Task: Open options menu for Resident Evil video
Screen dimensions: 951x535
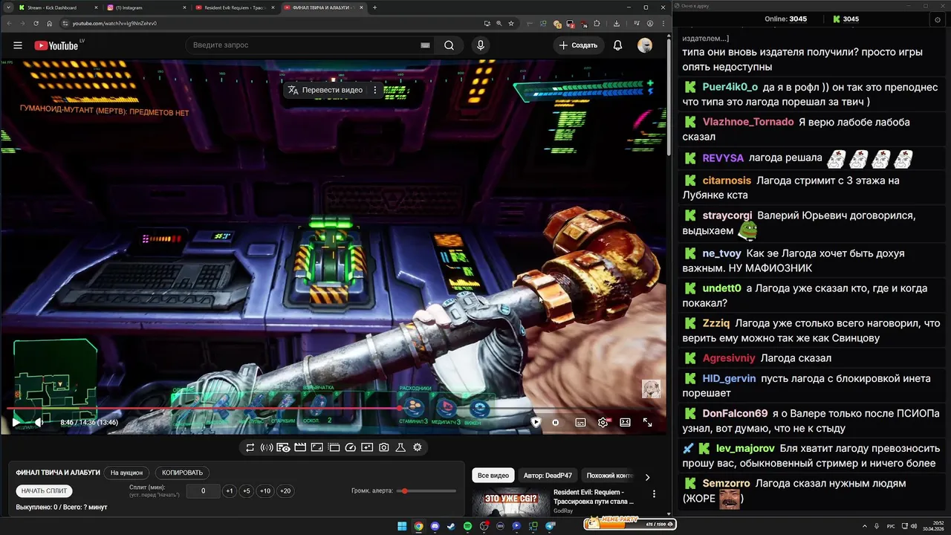Action: (654, 494)
